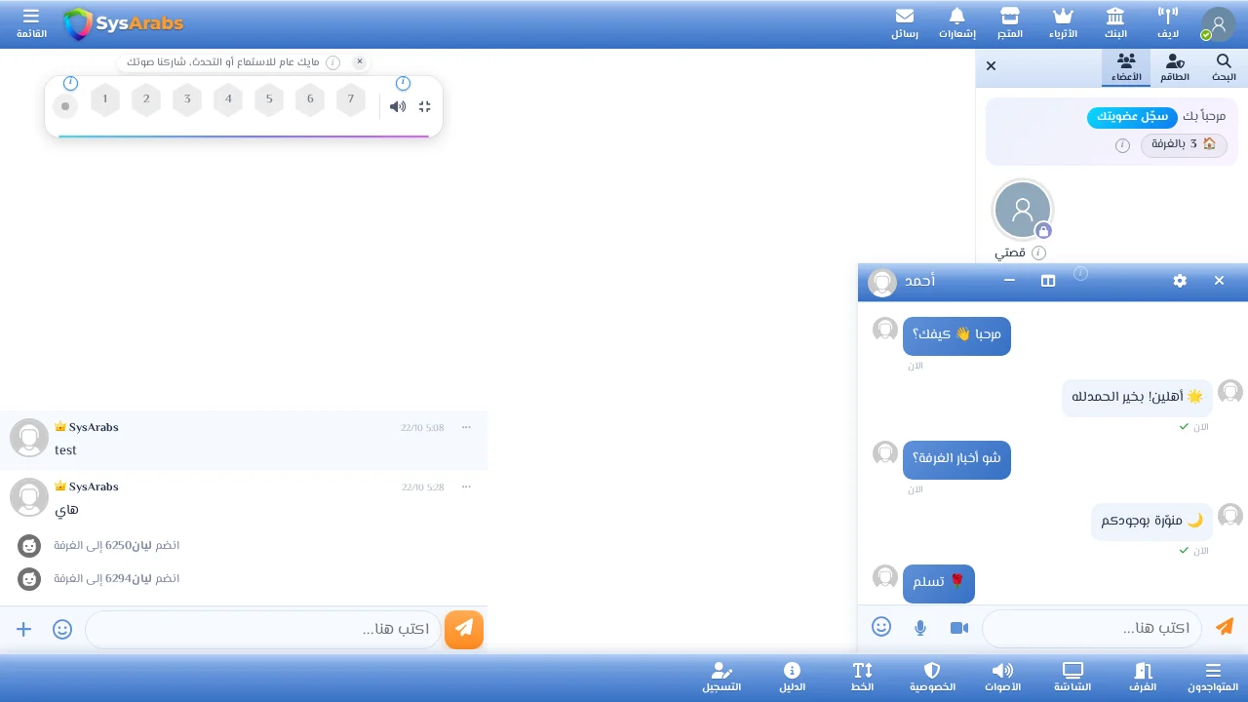This screenshot has width=1248, height=702.
Task: Click the plus attachment icon in room chat
Action: tap(24, 629)
